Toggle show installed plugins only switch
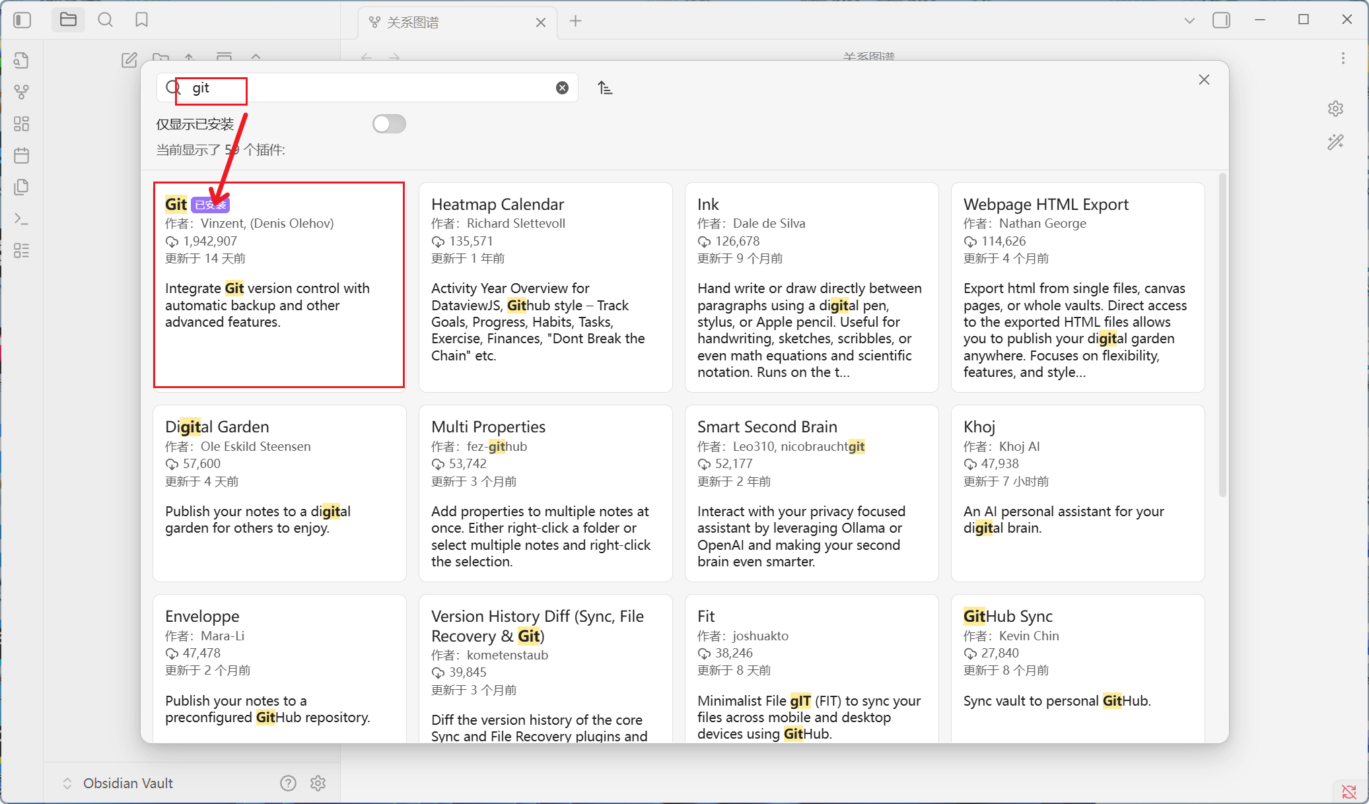Image resolution: width=1369 pixels, height=804 pixels. click(389, 124)
